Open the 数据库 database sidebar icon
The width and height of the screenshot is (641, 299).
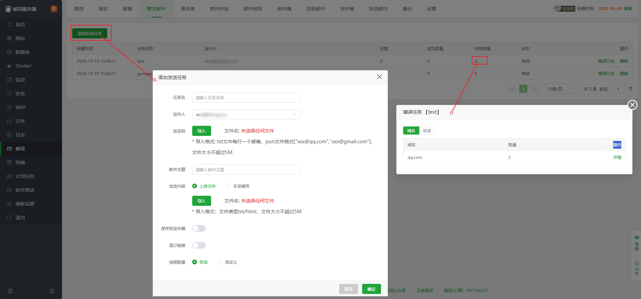[9, 52]
